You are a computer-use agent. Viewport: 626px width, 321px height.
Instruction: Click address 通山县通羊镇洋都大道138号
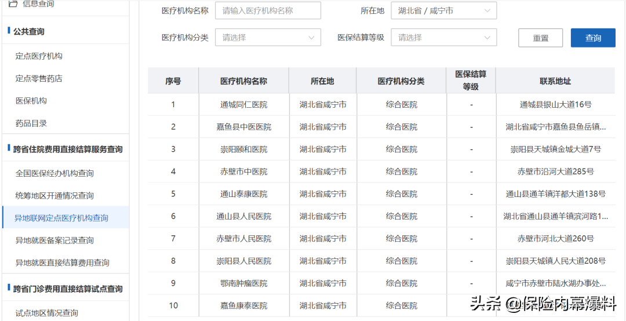[x=555, y=194]
